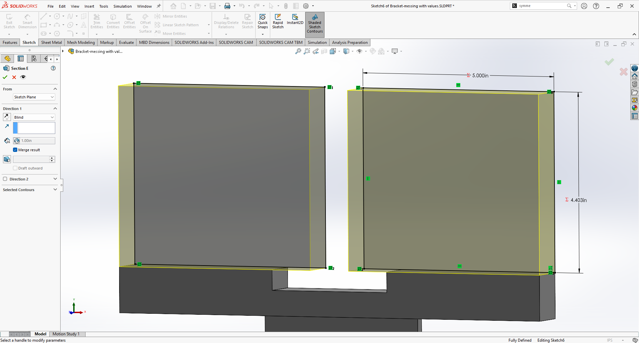Open the Insert menu

pyautogui.click(x=89, y=6)
